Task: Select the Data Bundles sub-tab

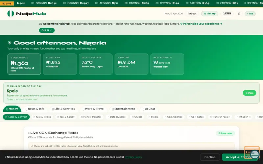Action: 117,117
